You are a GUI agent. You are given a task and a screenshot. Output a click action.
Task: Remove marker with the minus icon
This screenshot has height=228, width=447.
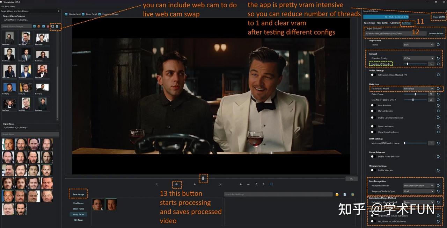pyautogui.click(x=248, y=184)
